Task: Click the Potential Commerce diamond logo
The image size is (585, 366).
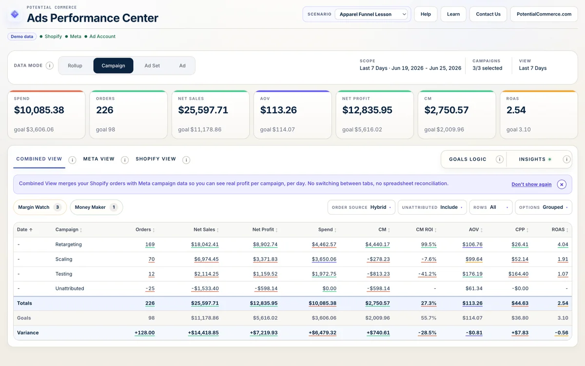Action: coord(15,15)
